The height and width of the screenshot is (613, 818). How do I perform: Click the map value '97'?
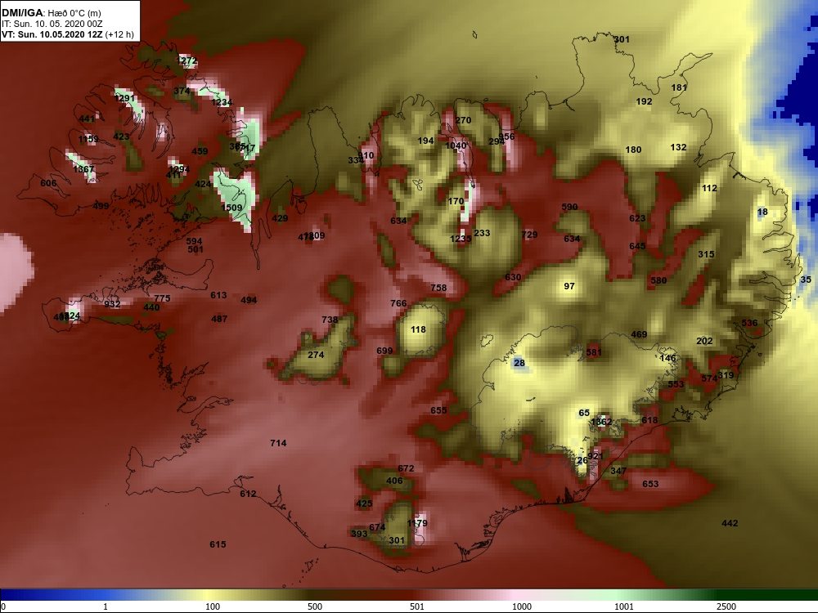569,286
